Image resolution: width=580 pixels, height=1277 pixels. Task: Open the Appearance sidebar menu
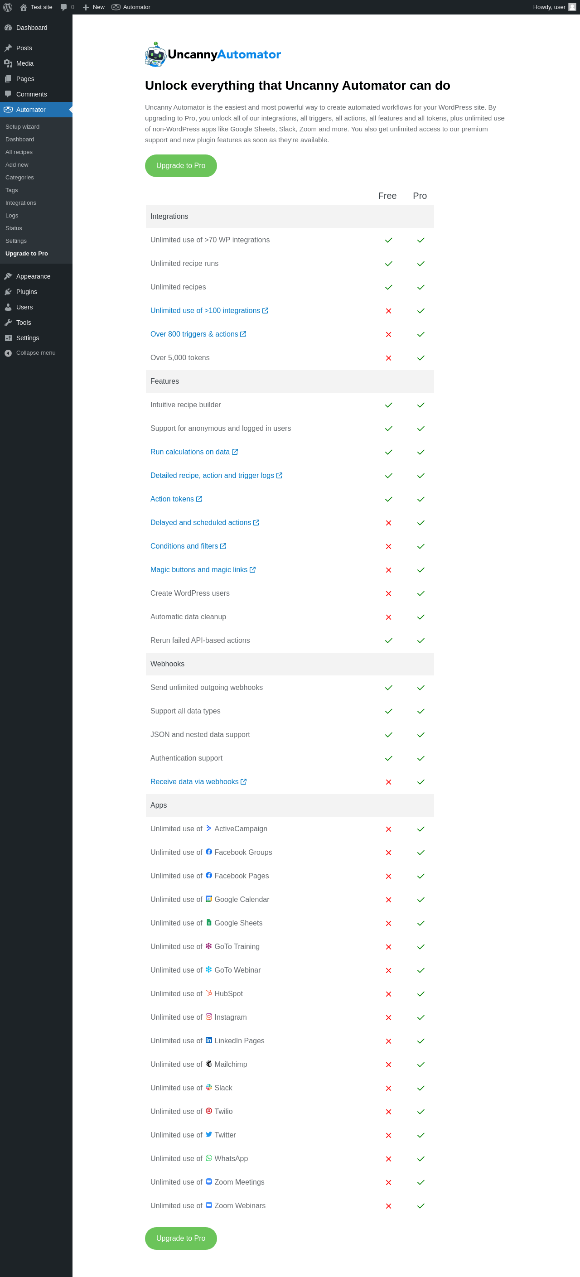click(x=33, y=276)
